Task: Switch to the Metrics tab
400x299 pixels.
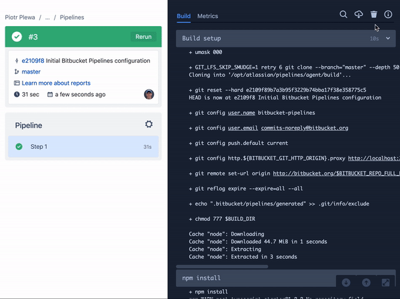Action: tap(207, 15)
